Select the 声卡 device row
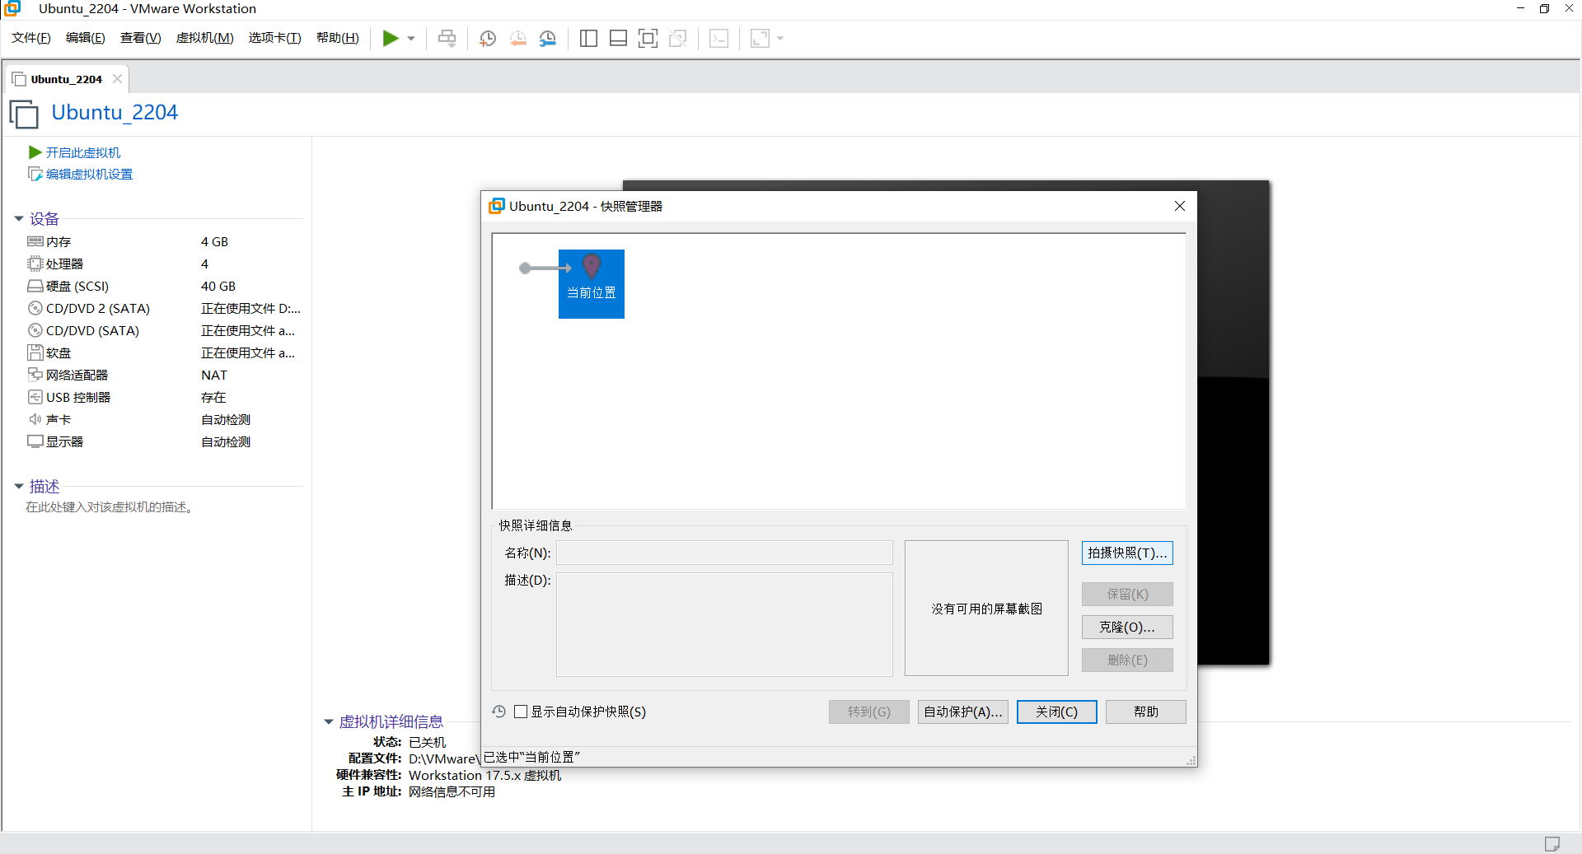 (164, 419)
